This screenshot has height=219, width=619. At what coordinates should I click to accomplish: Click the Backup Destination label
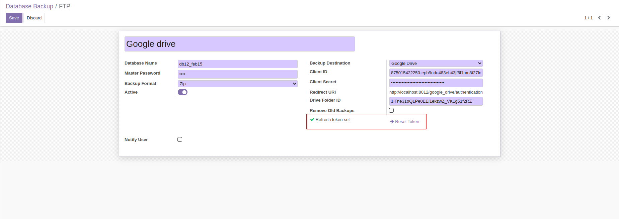tap(330, 63)
